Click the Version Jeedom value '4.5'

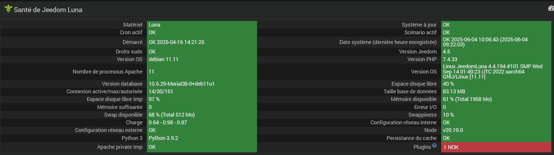446,52
